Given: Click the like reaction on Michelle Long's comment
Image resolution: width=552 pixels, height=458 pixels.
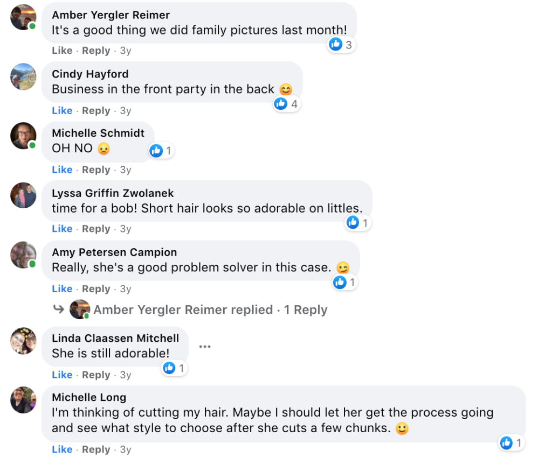Looking at the screenshot, I should 511,443.
